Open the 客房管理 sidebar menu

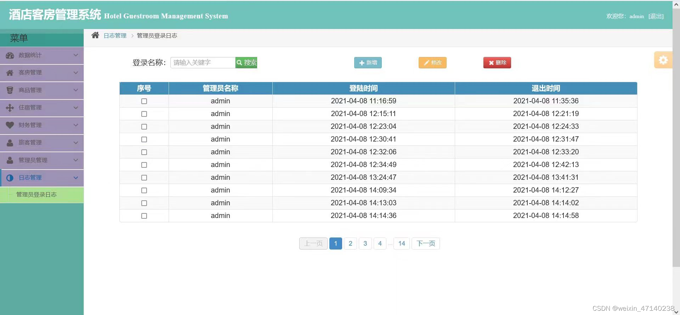tap(42, 73)
